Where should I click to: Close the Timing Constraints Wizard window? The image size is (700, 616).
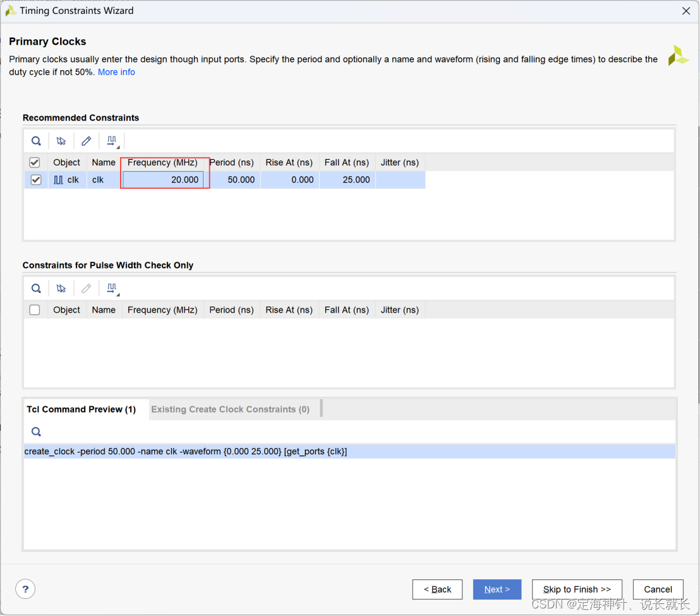[x=686, y=11]
